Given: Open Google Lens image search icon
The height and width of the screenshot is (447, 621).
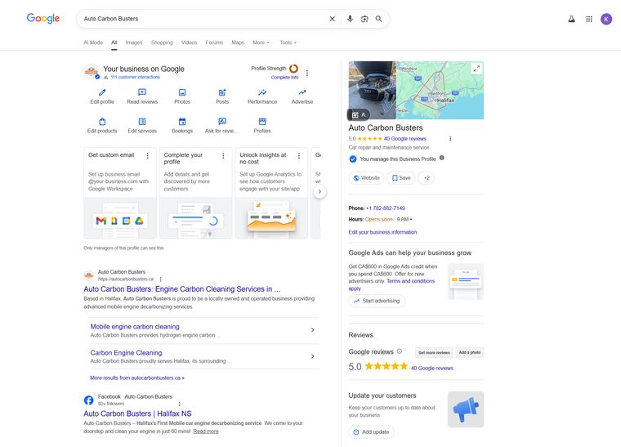Looking at the screenshot, I should tap(364, 19).
